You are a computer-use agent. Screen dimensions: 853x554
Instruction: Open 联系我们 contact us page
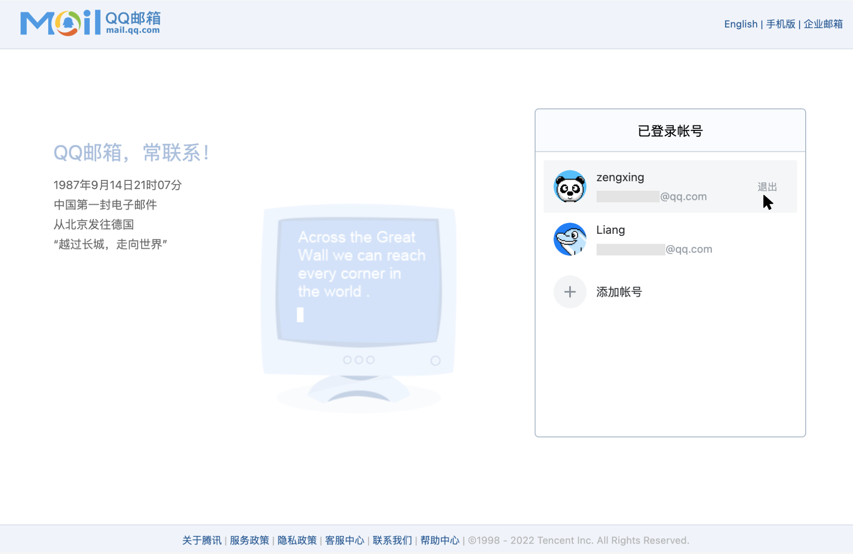[392, 540]
